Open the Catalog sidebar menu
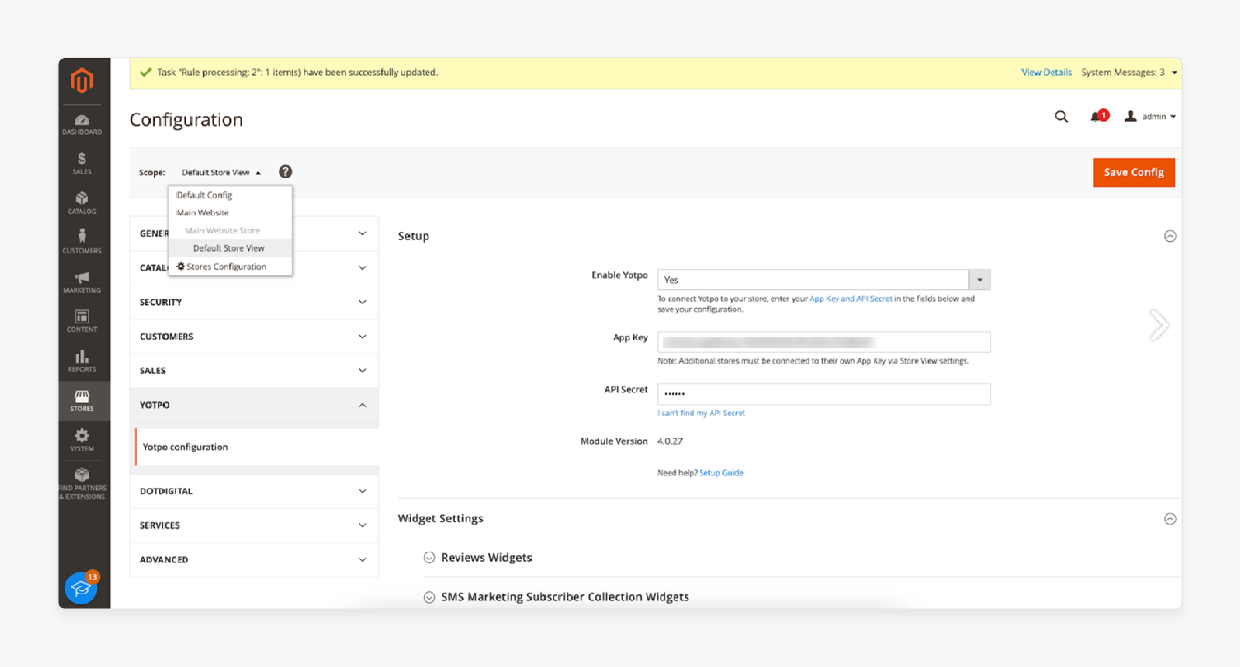 pos(82,203)
